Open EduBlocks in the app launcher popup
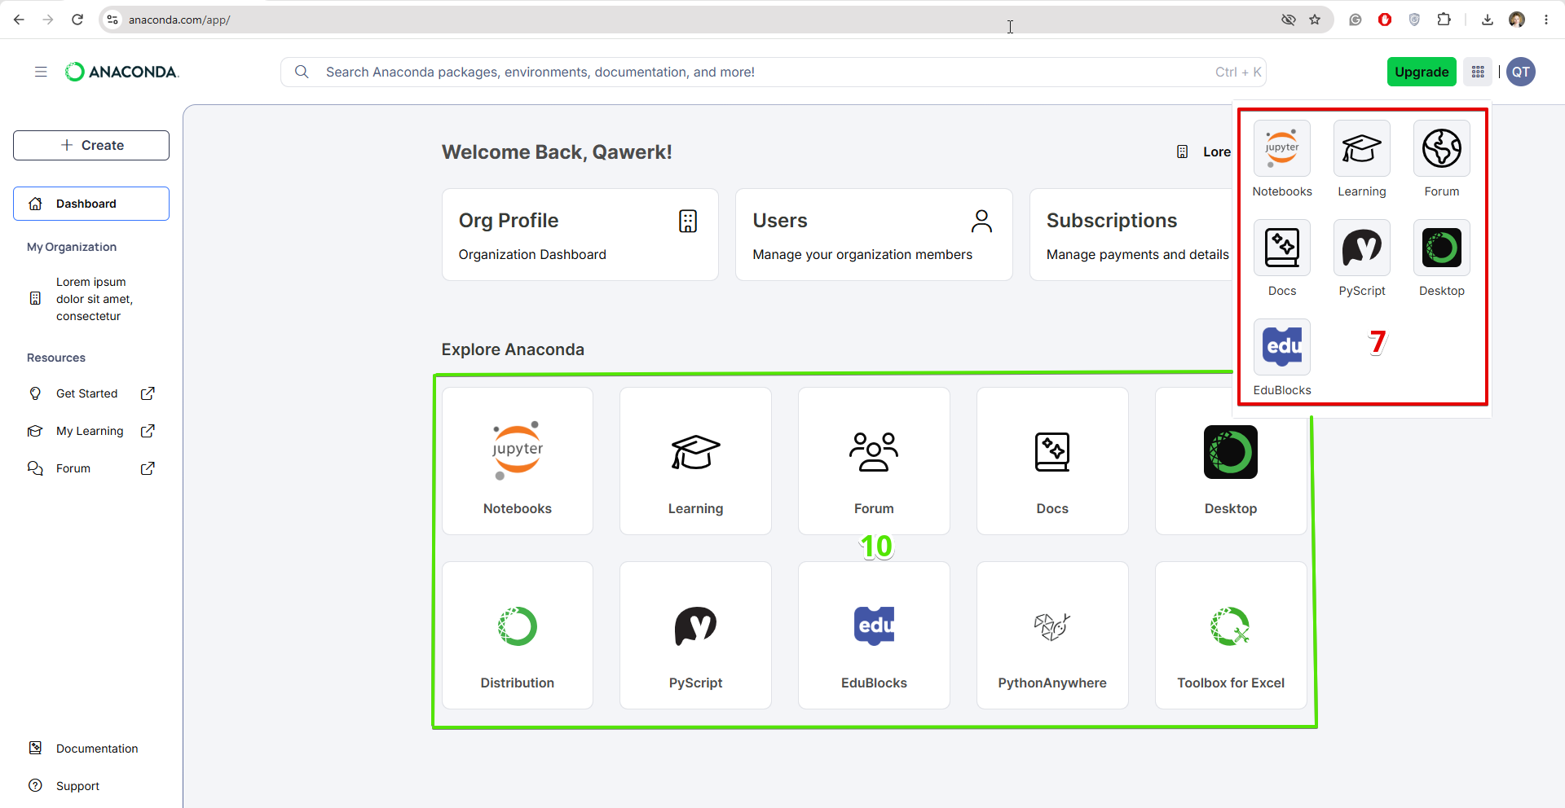This screenshot has height=808, width=1565. [1282, 358]
